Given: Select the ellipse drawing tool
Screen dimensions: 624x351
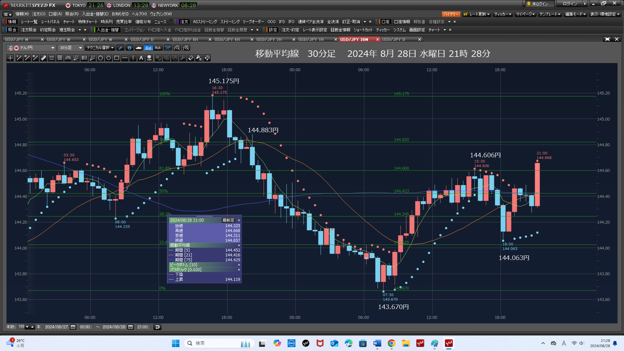Looking at the screenshot, I should pos(109,58).
